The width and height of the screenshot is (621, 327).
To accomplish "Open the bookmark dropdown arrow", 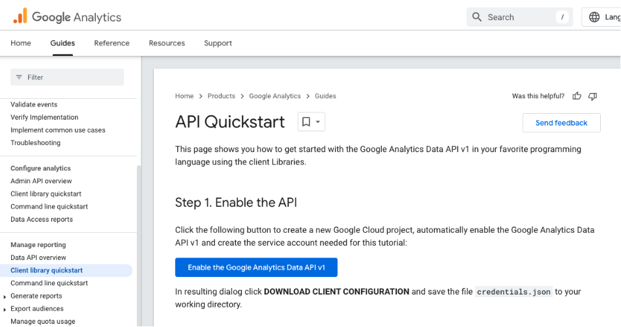I will pos(317,122).
